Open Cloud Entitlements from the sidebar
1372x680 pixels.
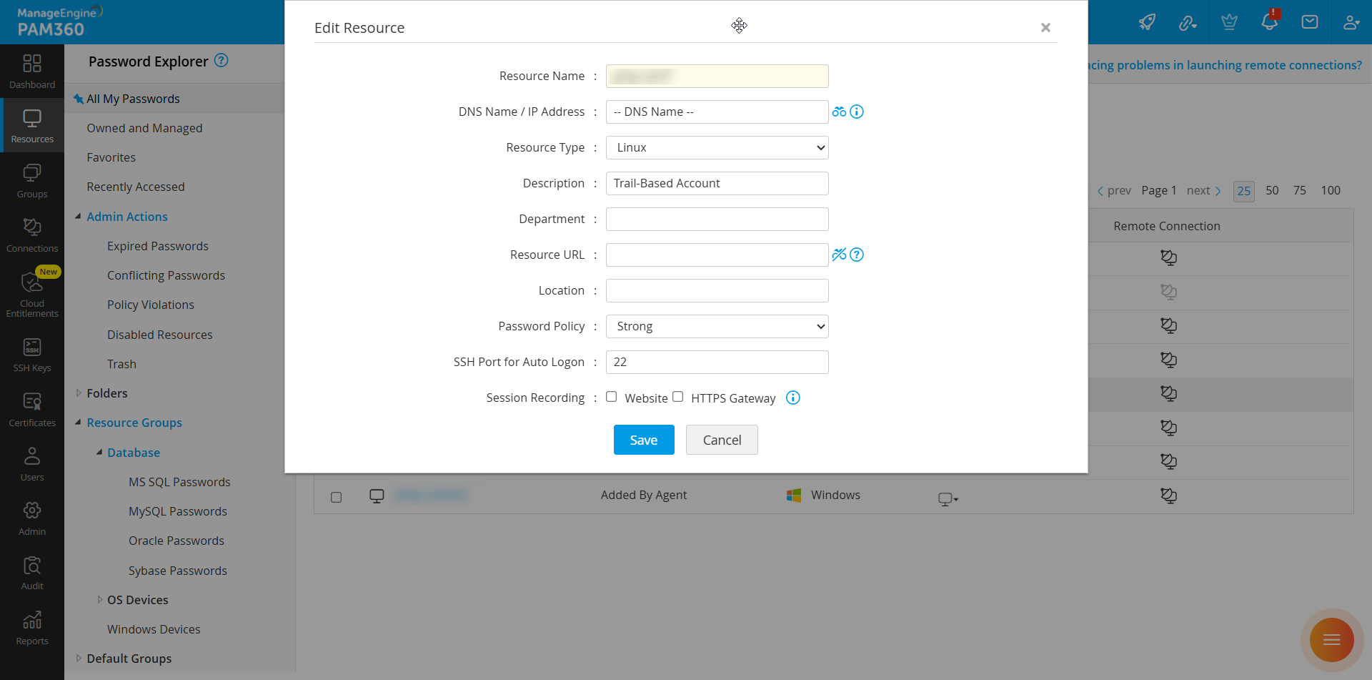[x=31, y=290]
